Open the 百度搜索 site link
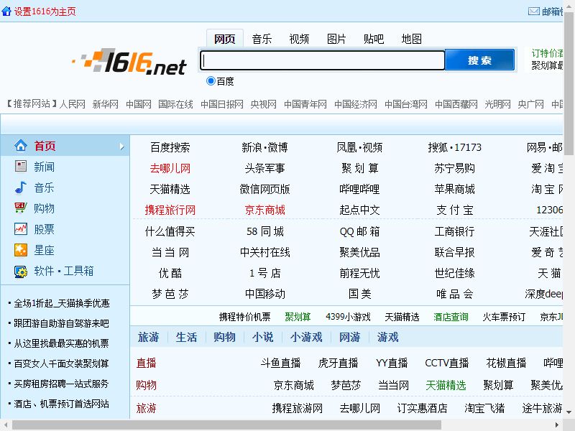Image resolution: width=575 pixels, height=431 pixels. 170,147
